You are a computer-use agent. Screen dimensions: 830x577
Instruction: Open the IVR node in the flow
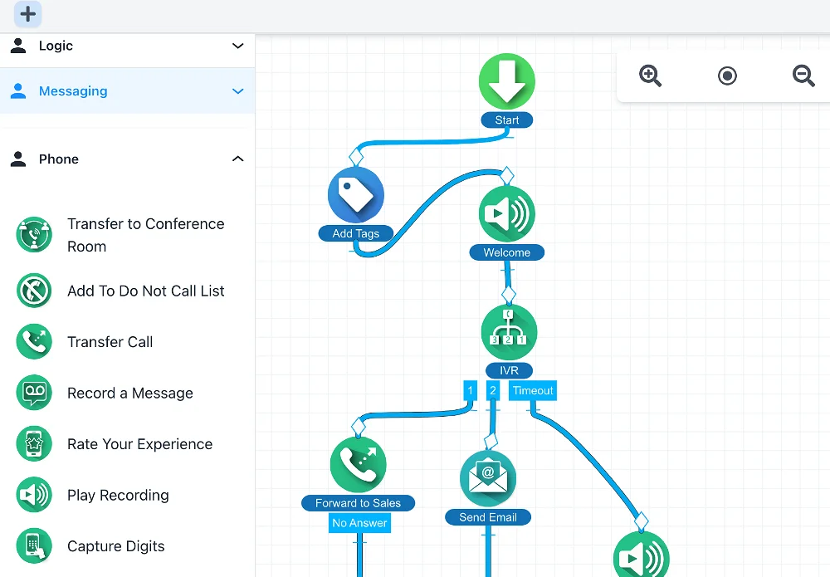pyautogui.click(x=509, y=332)
